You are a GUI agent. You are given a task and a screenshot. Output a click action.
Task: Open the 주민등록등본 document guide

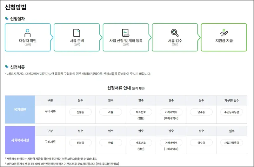pyautogui.click(x=231, y=112)
